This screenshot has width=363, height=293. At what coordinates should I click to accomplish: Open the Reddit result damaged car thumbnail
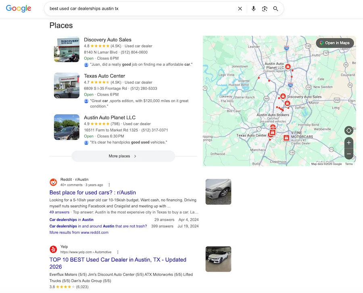[218, 192]
